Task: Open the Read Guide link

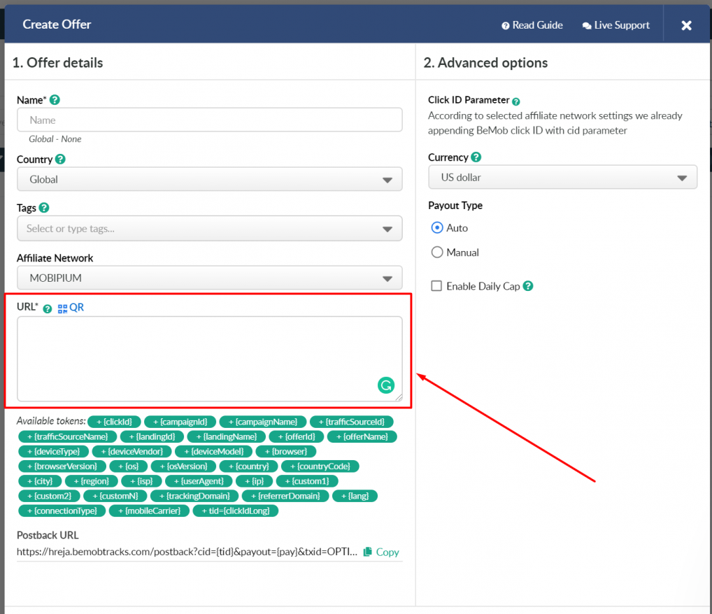Action: click(532, 25)
